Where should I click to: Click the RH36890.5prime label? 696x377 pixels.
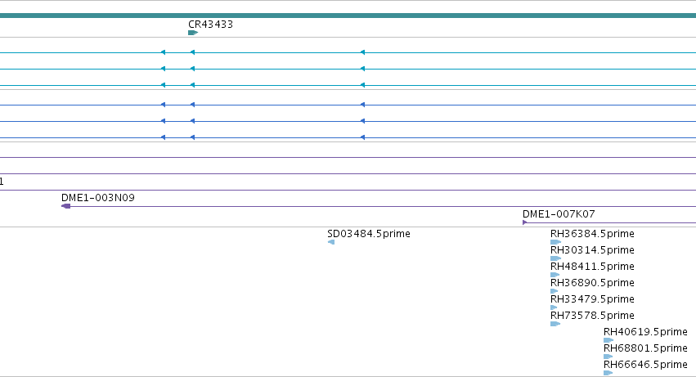[592, 283]
